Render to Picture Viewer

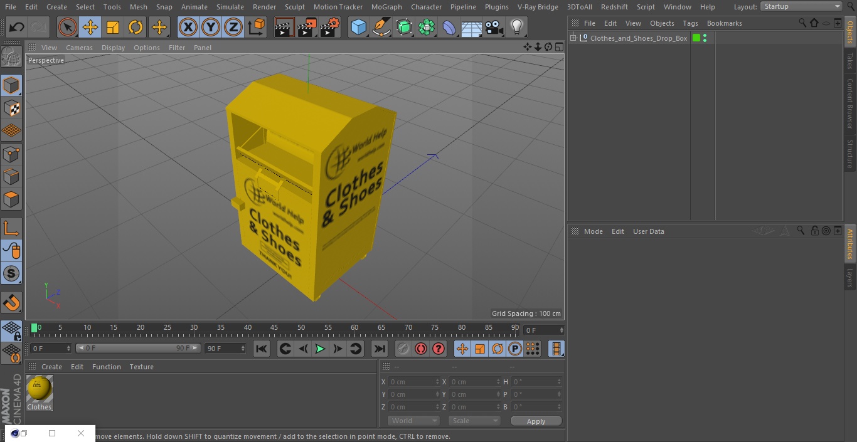(307, 27)
